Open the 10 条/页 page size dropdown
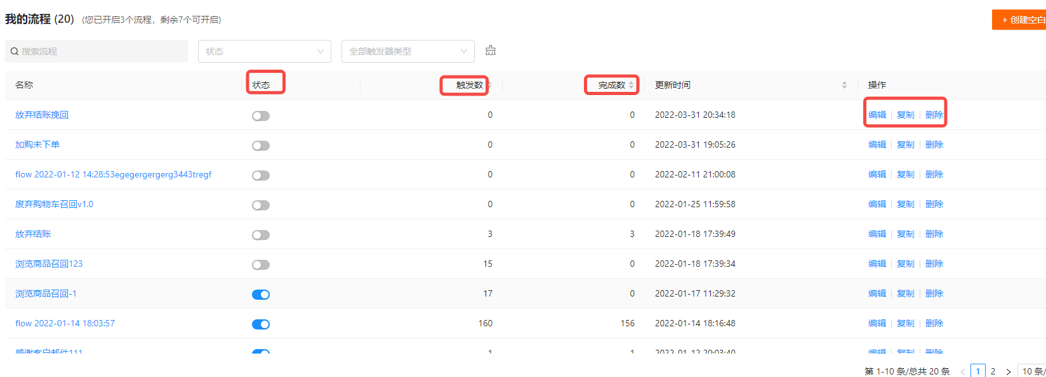The image size is (1046, 377). (x=1032, y=371)
